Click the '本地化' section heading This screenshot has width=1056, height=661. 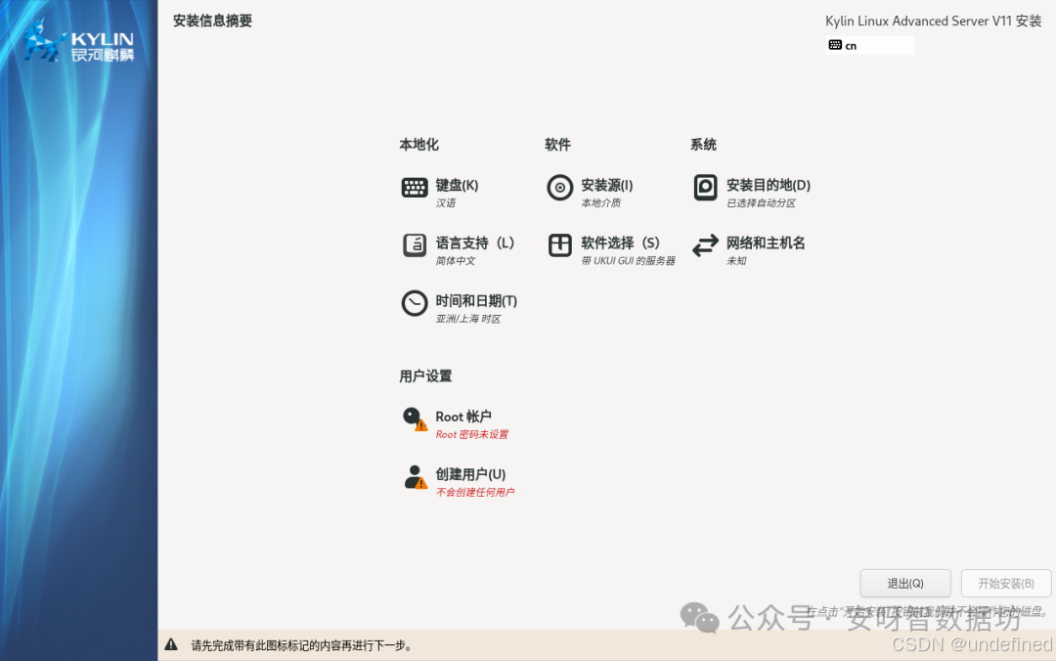point(418,144)
